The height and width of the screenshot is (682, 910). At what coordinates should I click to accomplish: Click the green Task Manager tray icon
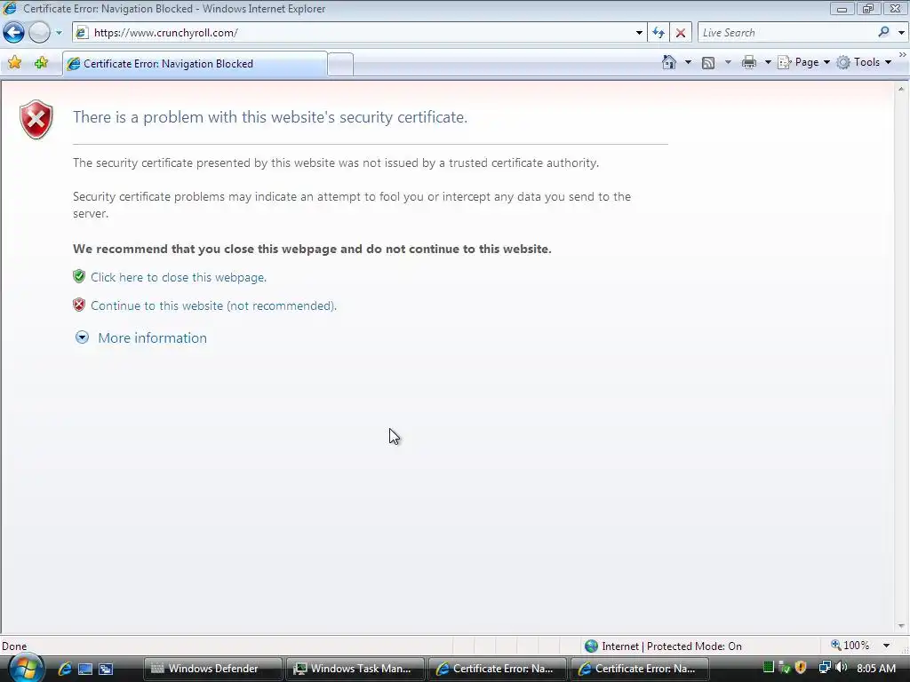coord(769,668)
